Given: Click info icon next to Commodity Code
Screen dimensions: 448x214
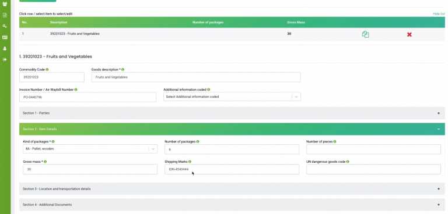Looking at the screenshot, I should pos(47,70).
